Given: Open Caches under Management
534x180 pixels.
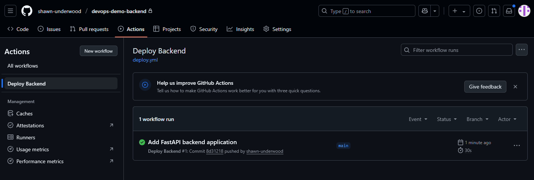Looking at the screenshot, I should tap(61, 114).
